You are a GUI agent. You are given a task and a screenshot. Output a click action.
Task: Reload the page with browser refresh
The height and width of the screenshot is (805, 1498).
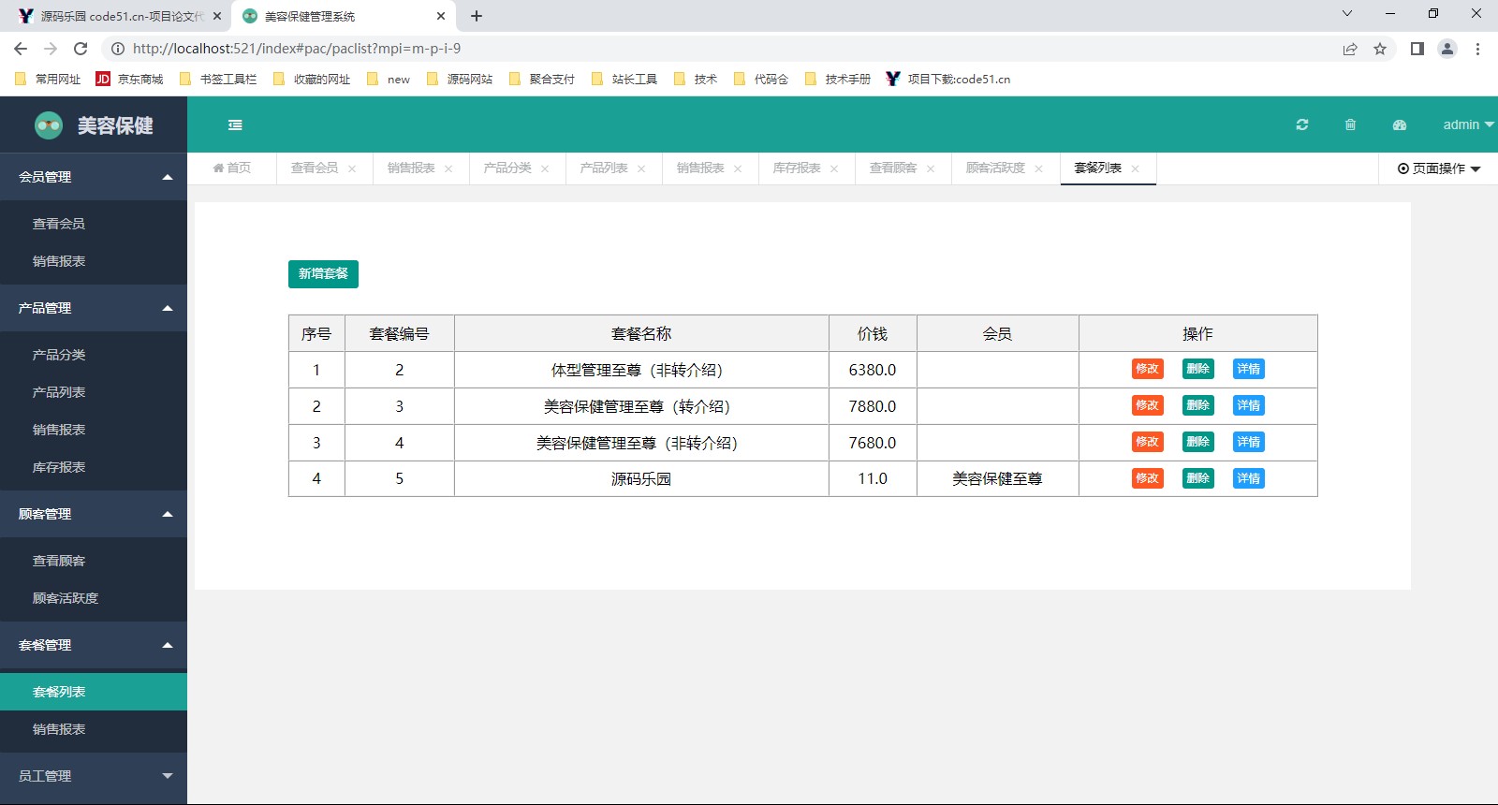click(x=81, y=49)
